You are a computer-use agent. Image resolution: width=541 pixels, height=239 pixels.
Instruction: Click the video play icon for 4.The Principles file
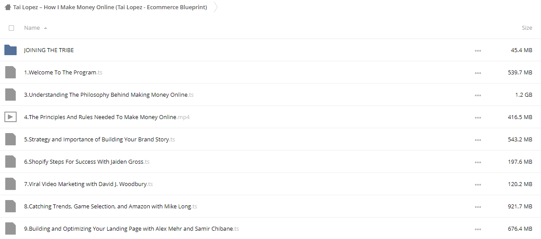tap(11, 117)
